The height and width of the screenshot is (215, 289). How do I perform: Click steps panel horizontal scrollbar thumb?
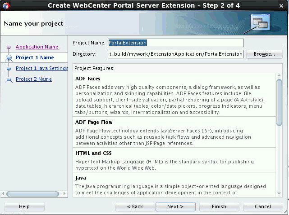(x=32, y=194)
